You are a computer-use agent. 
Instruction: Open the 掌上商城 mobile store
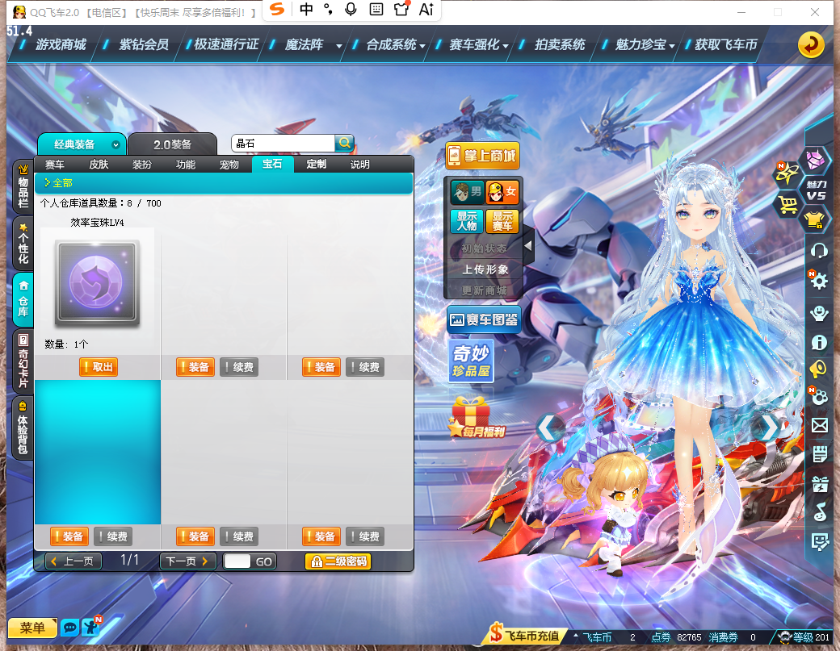482,156
